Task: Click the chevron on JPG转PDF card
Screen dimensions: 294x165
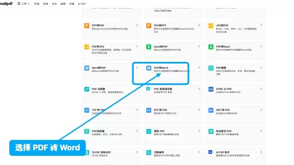Action: 261,25
